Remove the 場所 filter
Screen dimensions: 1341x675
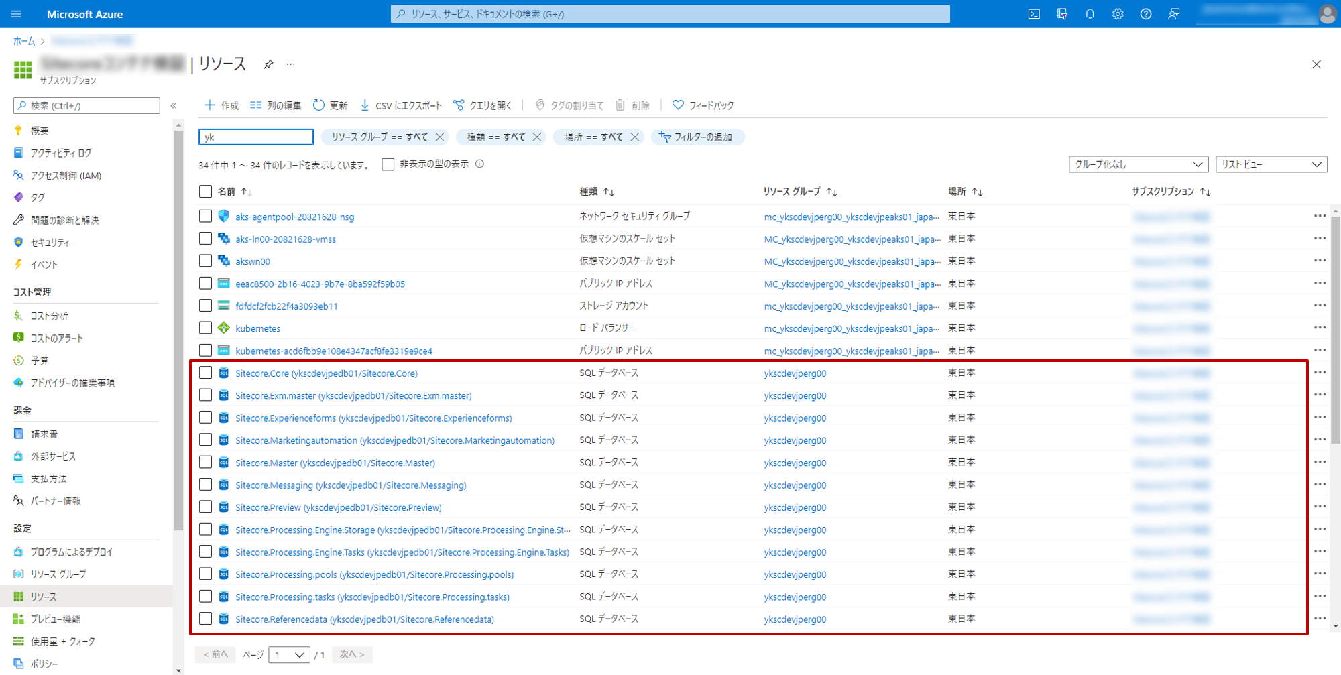(635, 137)
